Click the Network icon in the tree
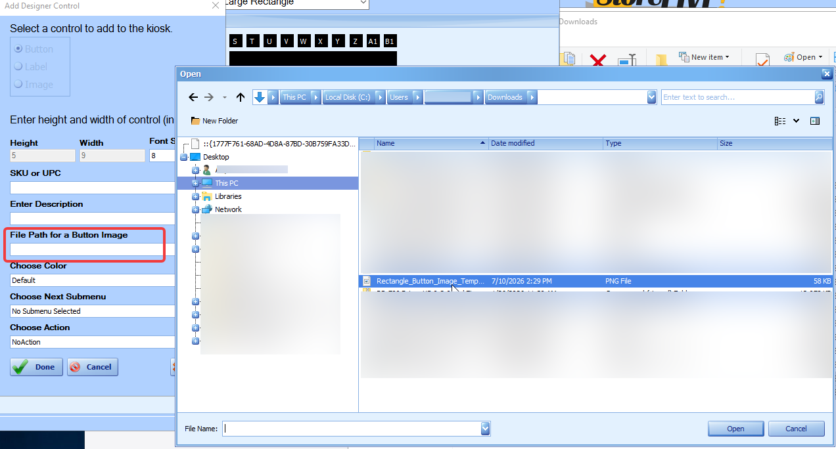The width and height of the screenshot is (836, 449). [x=207, y=209]
